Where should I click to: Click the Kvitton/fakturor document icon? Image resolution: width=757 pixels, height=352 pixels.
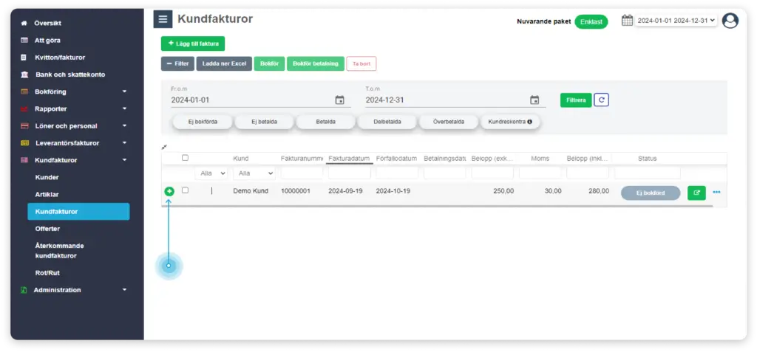coord(24,58)
